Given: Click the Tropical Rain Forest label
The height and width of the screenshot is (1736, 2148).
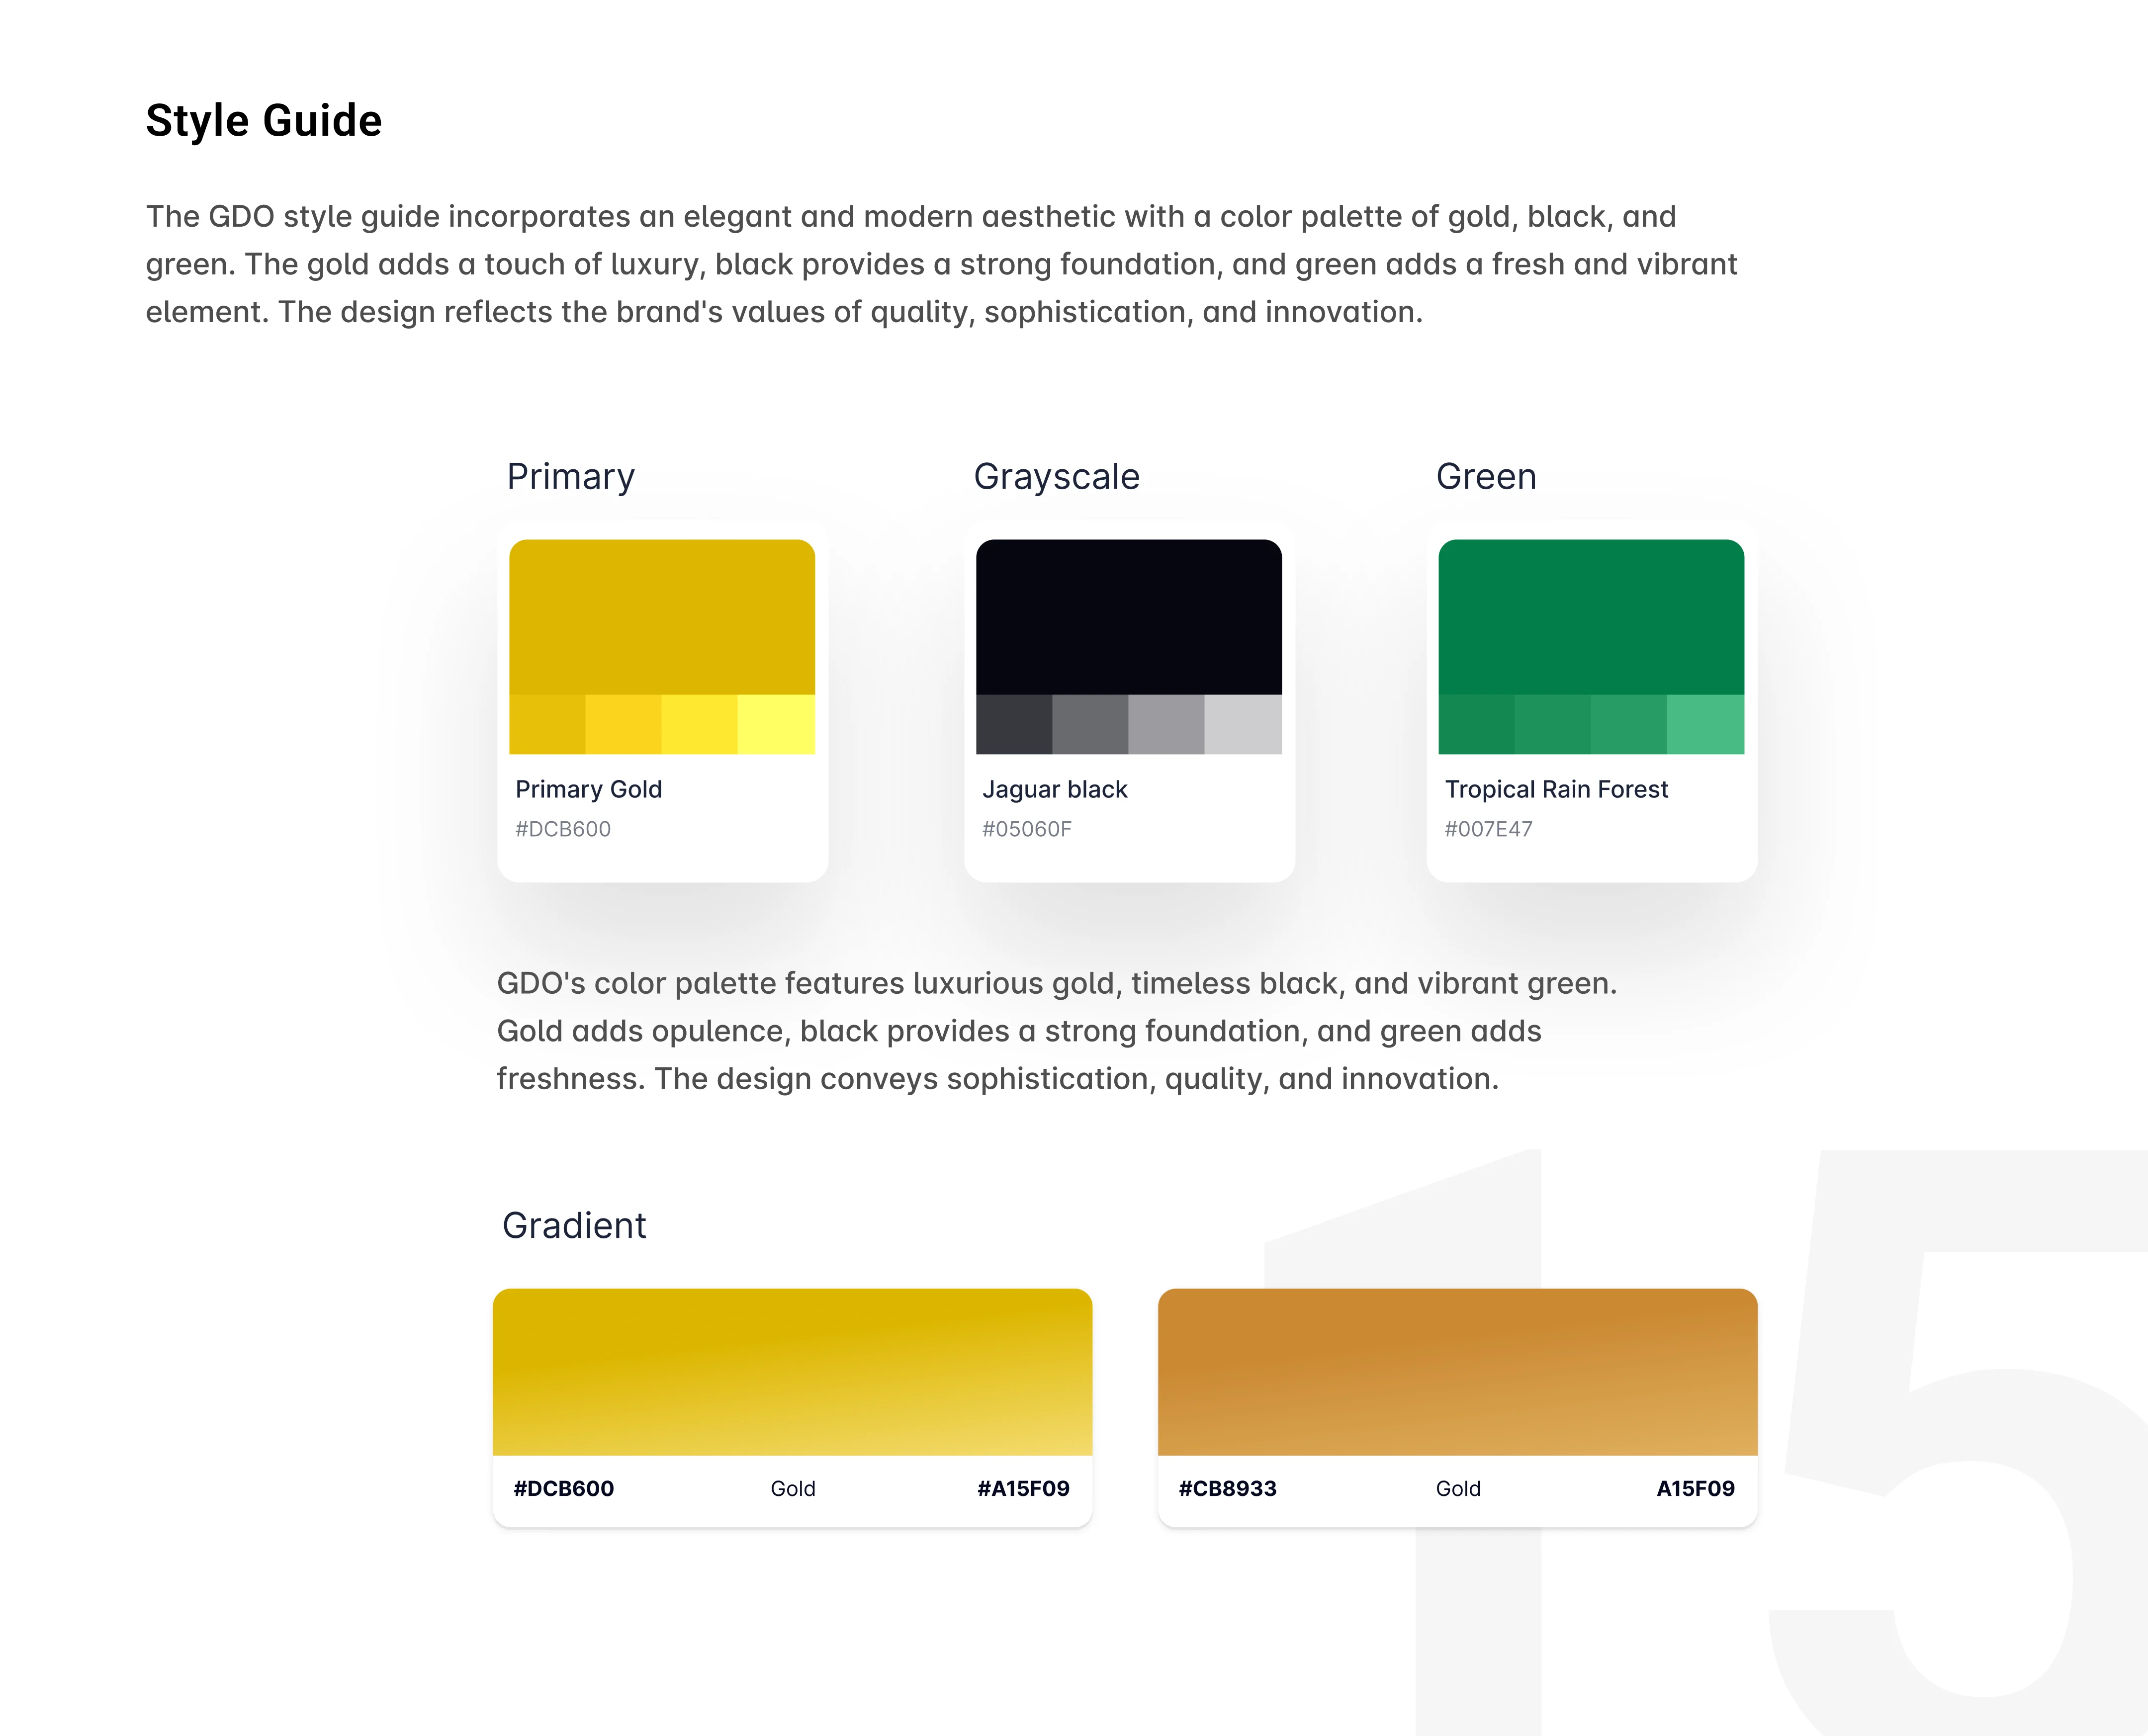Looking at the screenshot, I should point(1556,789).
